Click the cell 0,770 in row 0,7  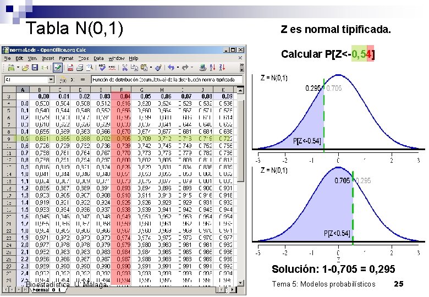coord(121,153)
